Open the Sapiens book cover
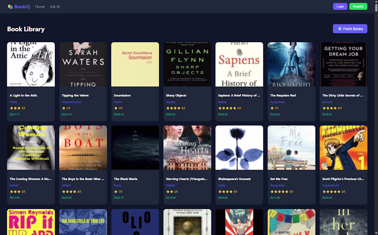The image size is (378, 235). click(240, 64)
